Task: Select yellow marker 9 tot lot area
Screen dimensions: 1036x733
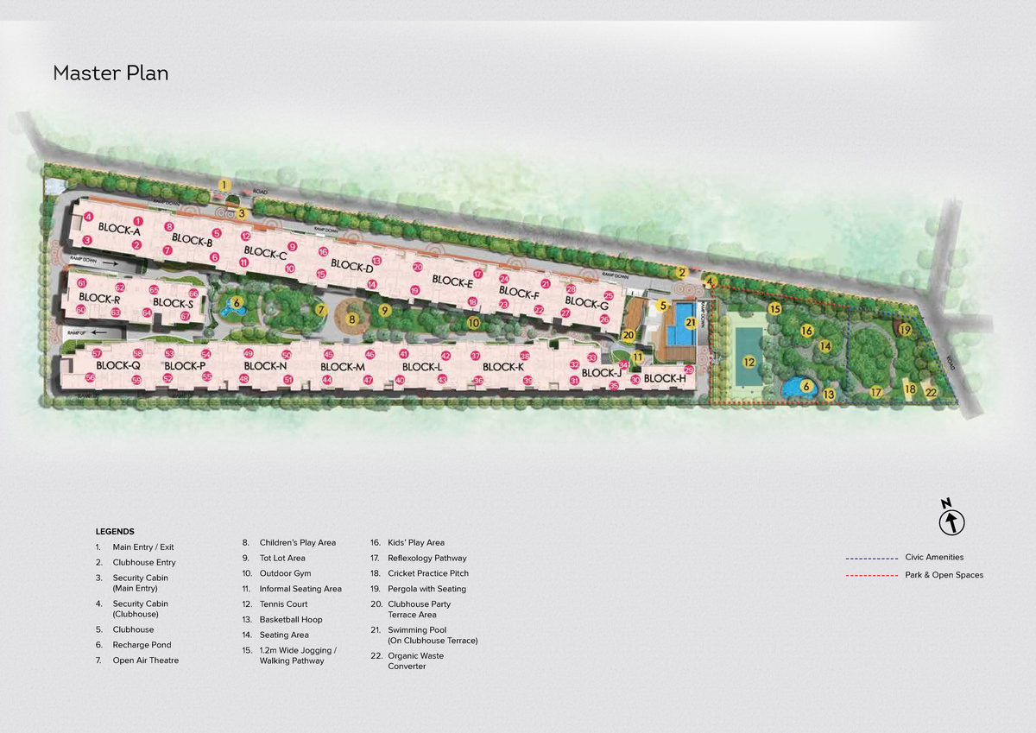Action: click(x=385, y=310)
